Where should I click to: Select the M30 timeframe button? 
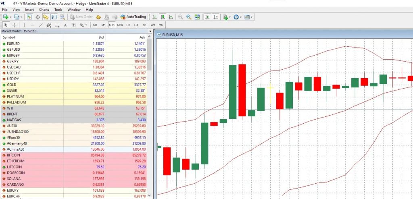(120, 25)
